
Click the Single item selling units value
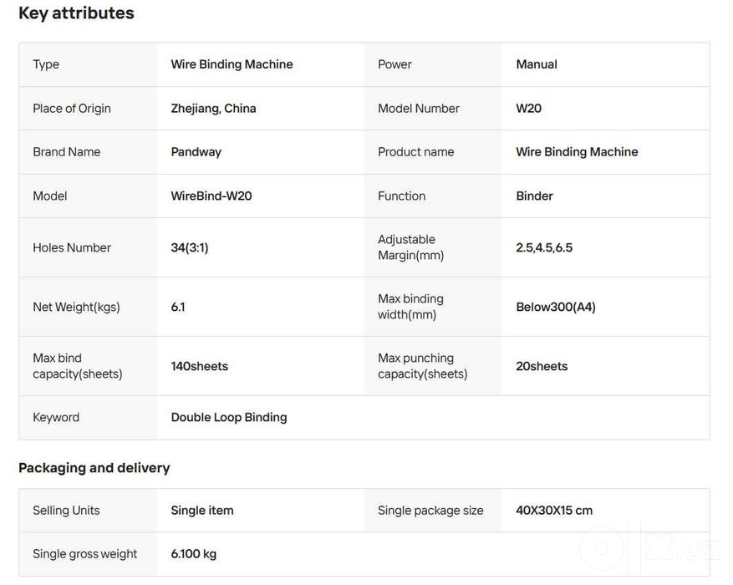(x=202, y=511)
